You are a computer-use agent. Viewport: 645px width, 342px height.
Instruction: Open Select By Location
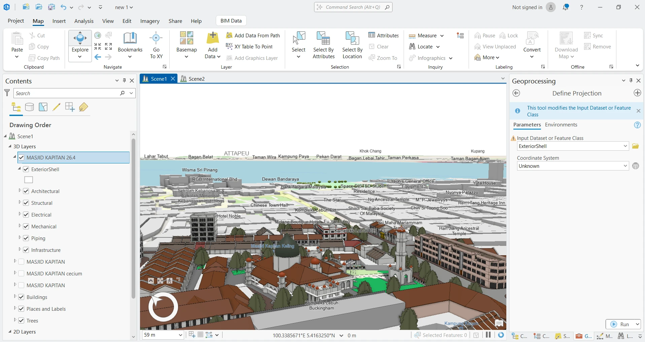click(352, 45)
